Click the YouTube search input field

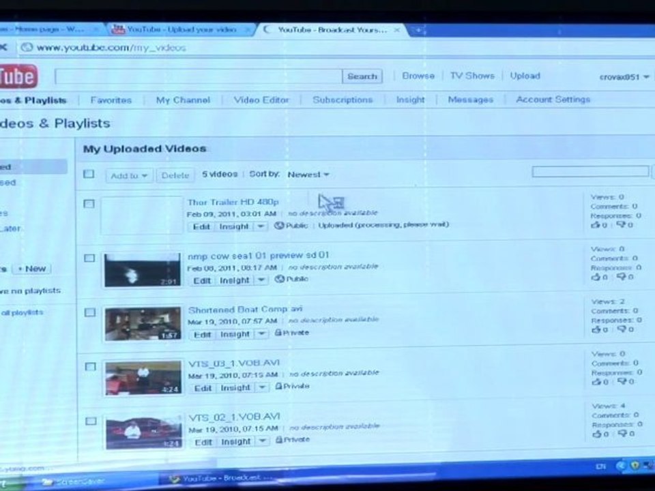pos(199,76)
